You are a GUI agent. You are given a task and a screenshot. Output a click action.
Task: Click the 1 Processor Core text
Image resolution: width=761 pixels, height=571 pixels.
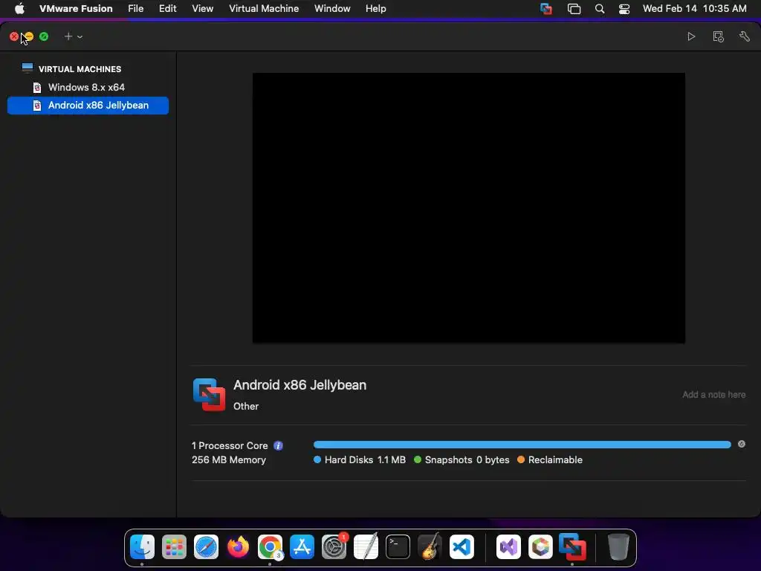pyautogui.click(x=230, y=446)
